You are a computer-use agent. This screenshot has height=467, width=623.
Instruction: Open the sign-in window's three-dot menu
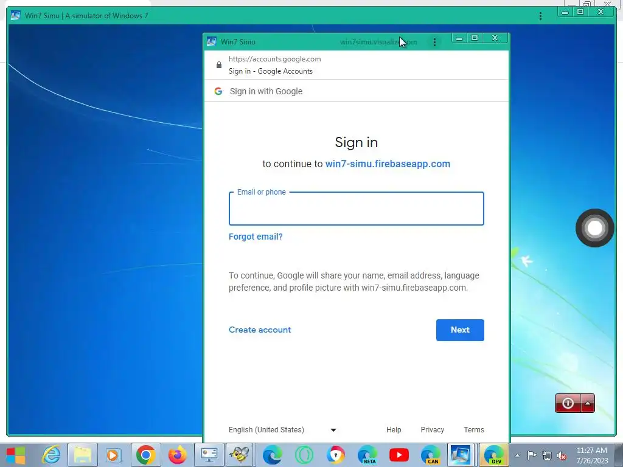434,42
